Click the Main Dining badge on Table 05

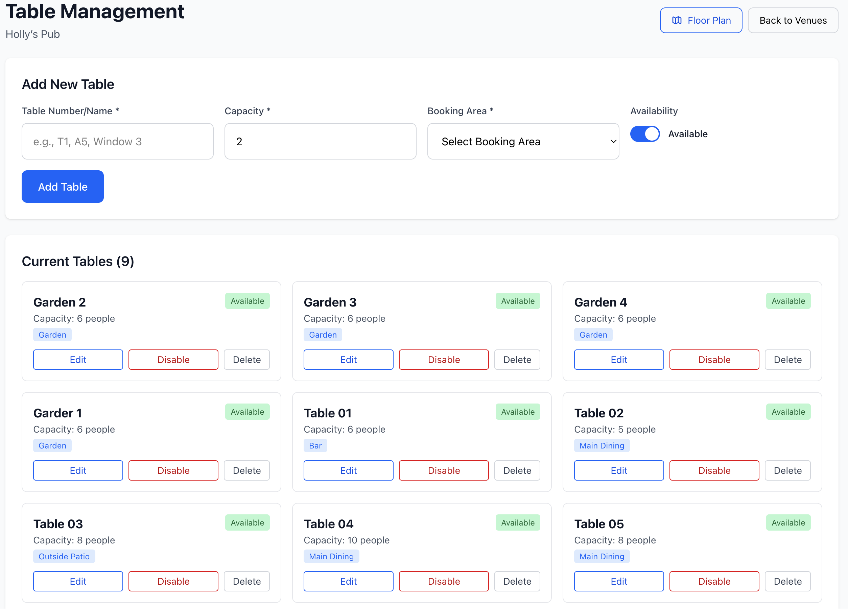pos(602,556)
